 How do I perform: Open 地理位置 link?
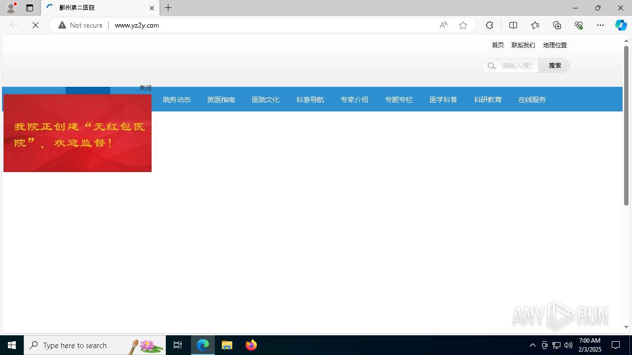(x=555, y=45)
